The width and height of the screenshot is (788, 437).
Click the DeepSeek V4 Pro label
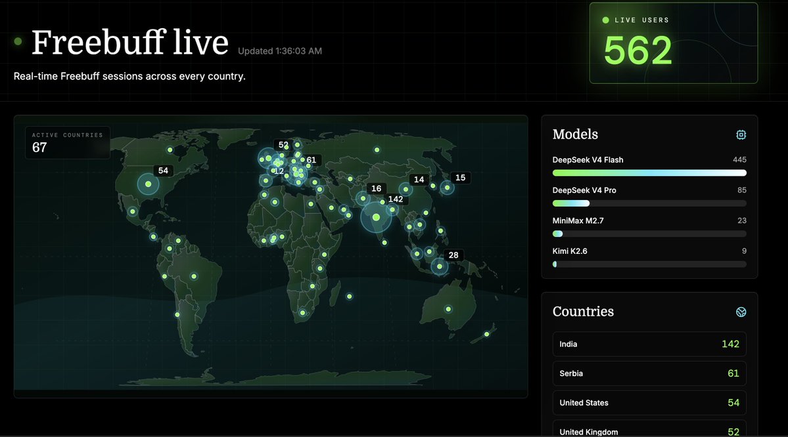584,190
